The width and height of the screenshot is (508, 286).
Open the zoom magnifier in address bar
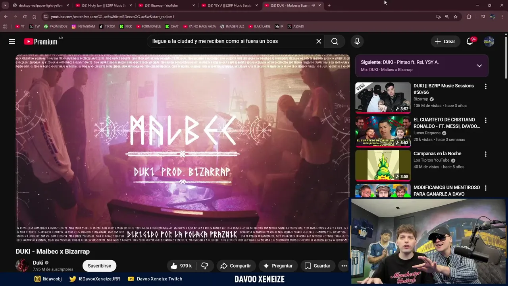(447, 17)
